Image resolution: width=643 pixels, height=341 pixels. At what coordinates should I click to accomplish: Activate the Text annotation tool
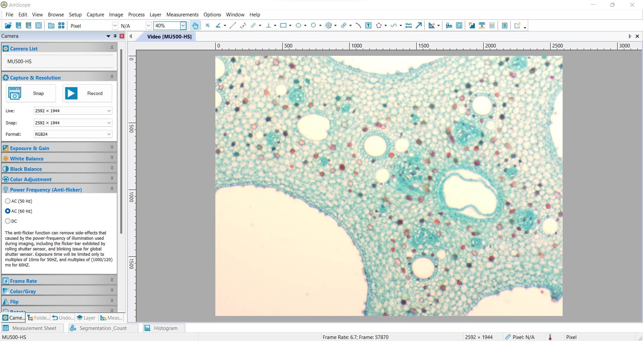[x=368, y=25]
